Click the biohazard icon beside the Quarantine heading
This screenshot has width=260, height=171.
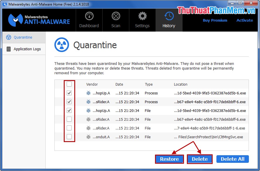pos(62,45)
